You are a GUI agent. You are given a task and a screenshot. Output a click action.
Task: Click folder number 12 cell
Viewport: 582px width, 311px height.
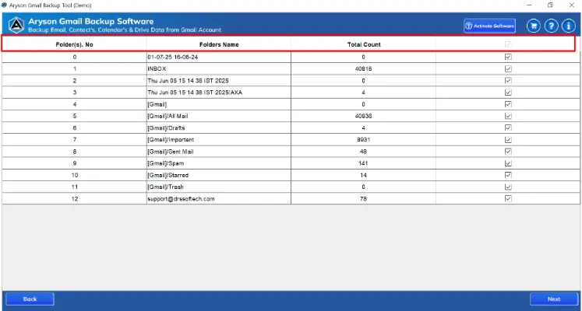(x=74, y=199)
